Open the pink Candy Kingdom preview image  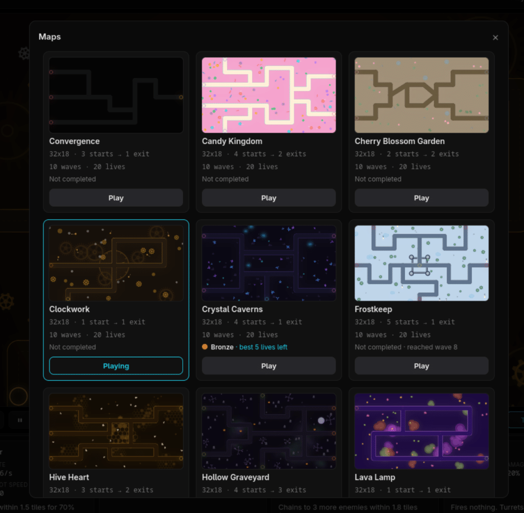pyautogui.click(x=269, y=95)
